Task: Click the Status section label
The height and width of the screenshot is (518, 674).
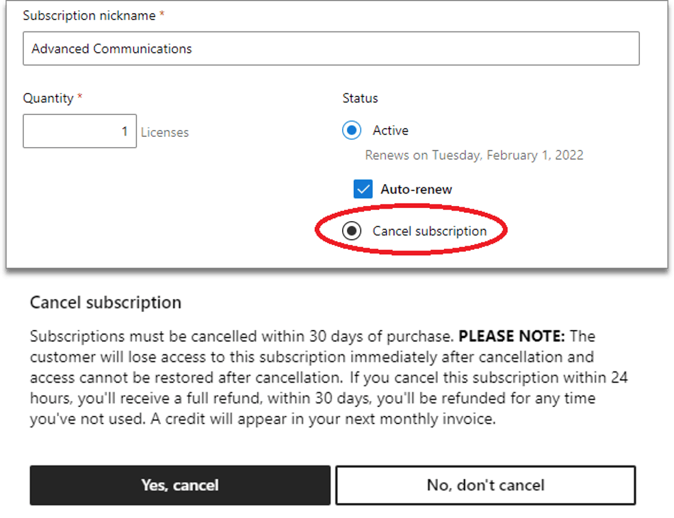Action: click(x=360, y=98)
